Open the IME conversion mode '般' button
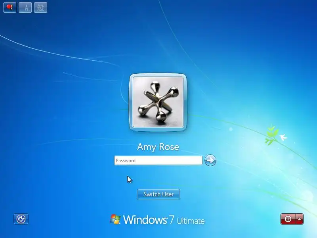This screenshot has width=317, height=238. click(x=41, y=8)
